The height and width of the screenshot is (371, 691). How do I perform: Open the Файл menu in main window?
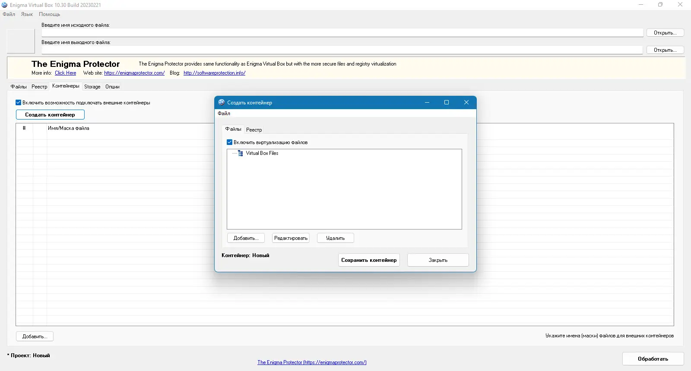click(9, 14)
